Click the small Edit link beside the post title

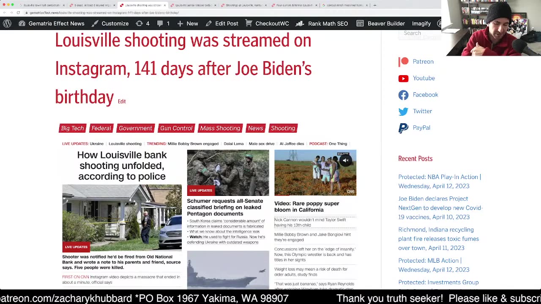pyautogui.click(x=122, y=101)
